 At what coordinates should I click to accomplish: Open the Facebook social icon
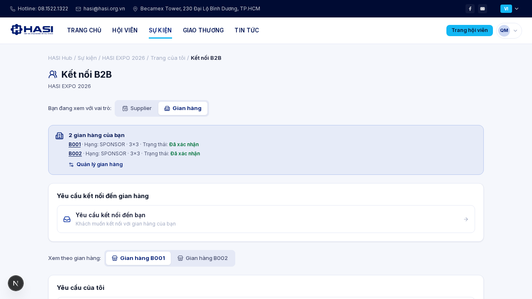pyautogui.click(x=470, y=9)
